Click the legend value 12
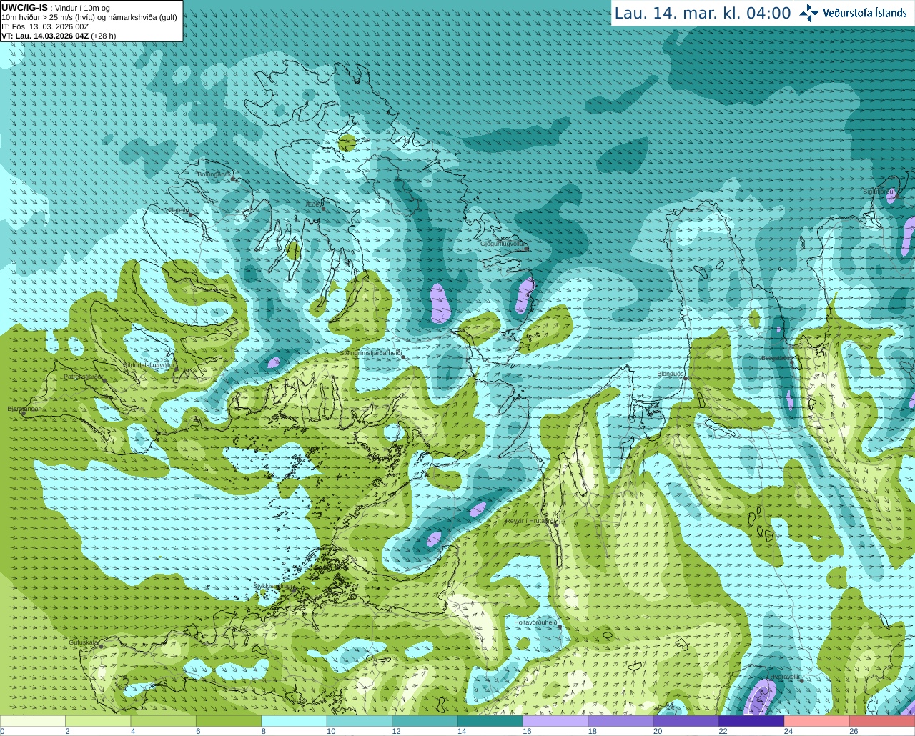The height and width of the screenshot is (736, 915). 396,732
